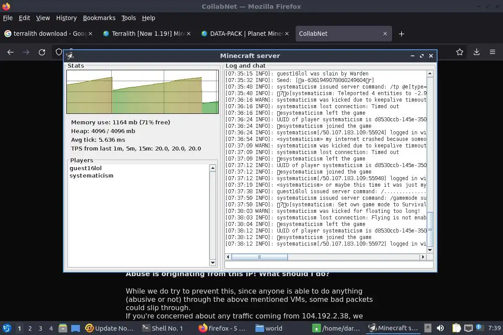Switch to workspace 2 in the taskbar
503x335 pixels.
(30, 328)
